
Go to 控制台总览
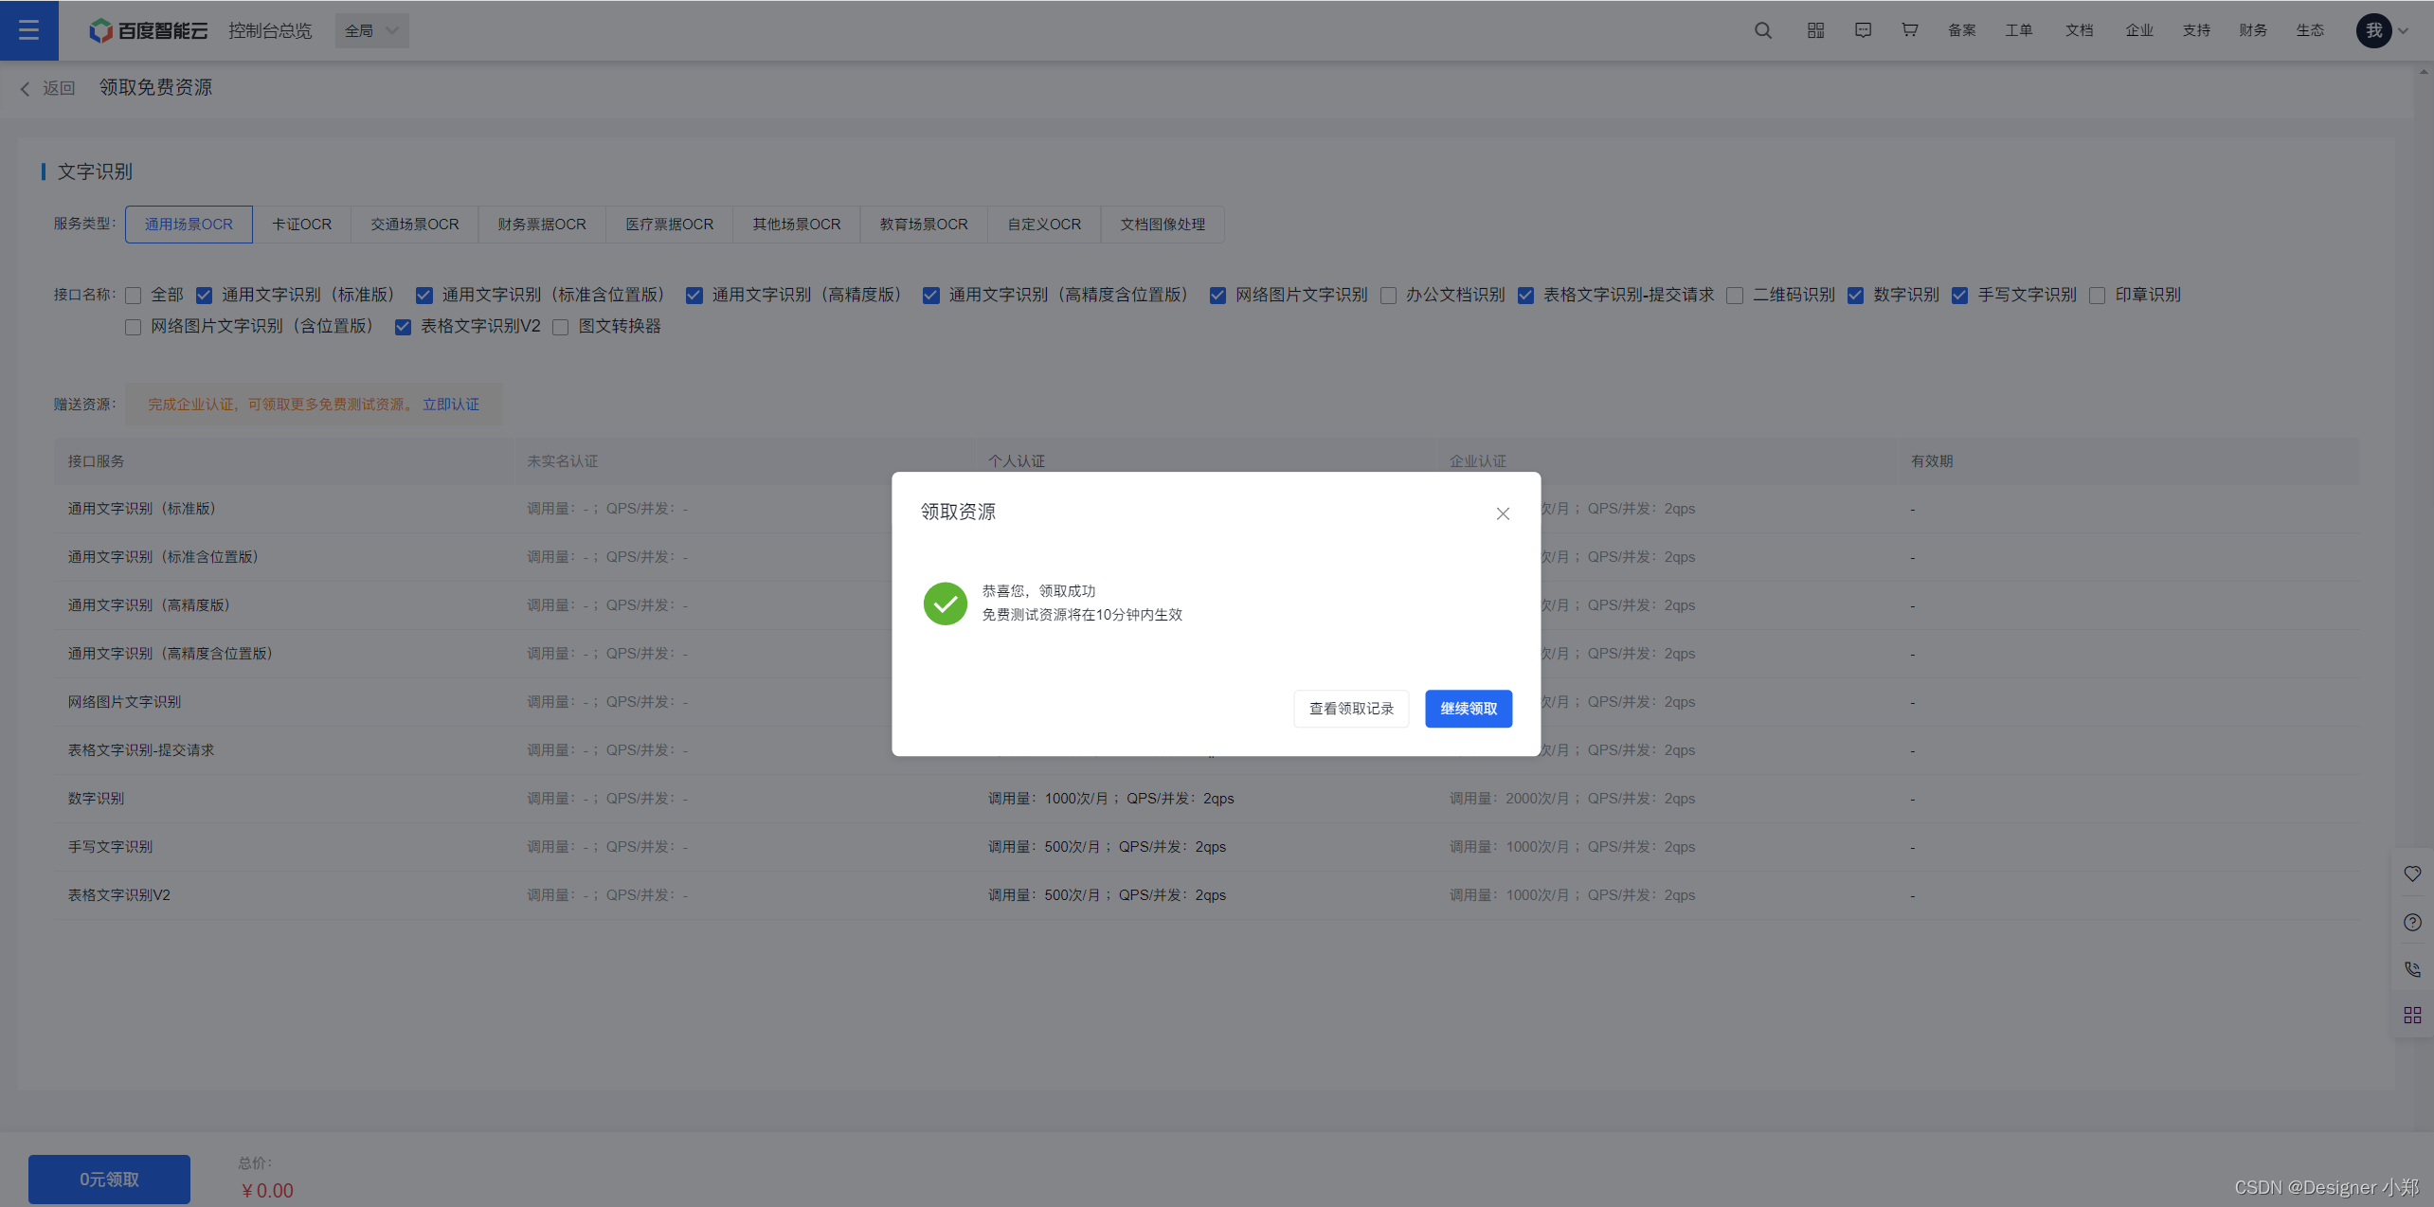click(x=270, y=30)
